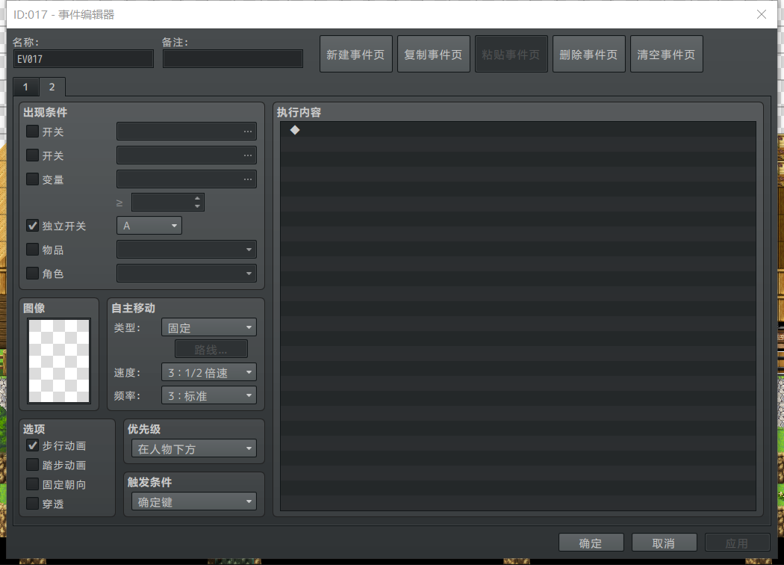Enable the 穿透 option

click(x=33, y=504)
